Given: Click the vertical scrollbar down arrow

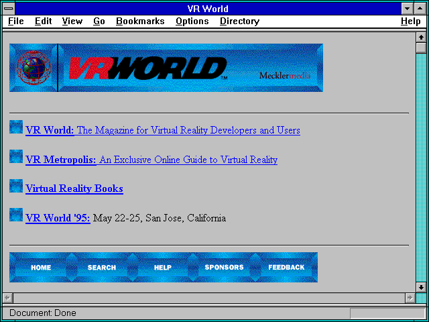Looking at the screenshot, I should [x=421, y=287].
